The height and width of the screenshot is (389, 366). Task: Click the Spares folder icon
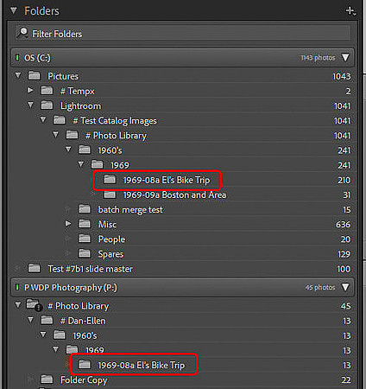(x=85, y=253)
